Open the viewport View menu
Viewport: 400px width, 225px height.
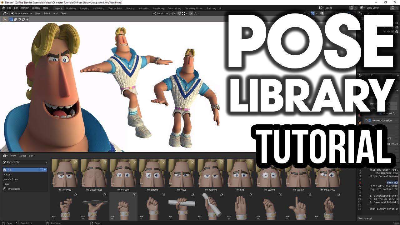tap(38, 13)
